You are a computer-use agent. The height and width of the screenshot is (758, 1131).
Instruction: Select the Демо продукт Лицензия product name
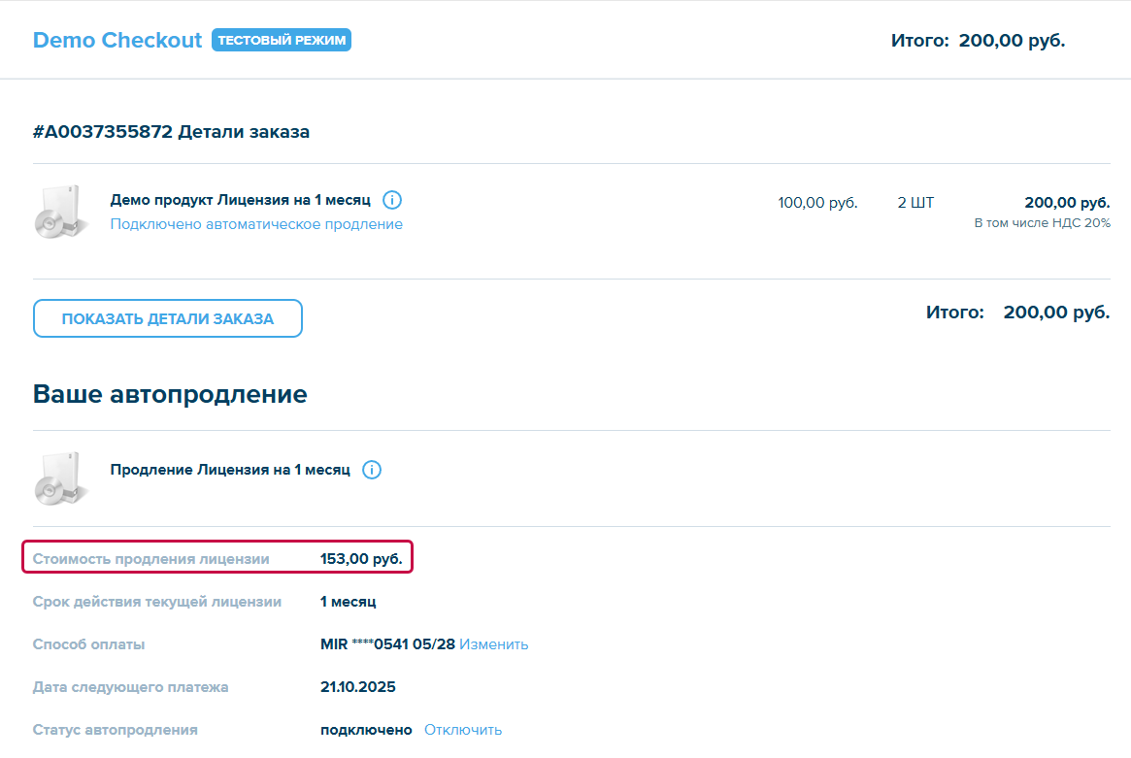(x=240, y=200)
